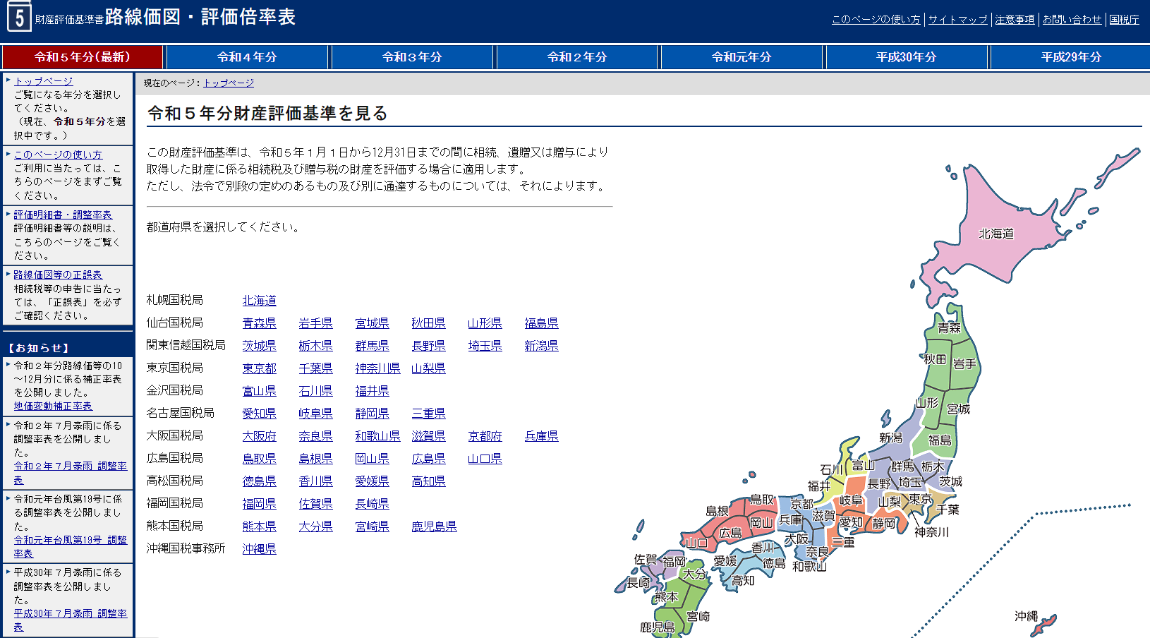Open the 岡山県 link
1150x638 pixels.
pyautogui.click(x=373, y=459)
